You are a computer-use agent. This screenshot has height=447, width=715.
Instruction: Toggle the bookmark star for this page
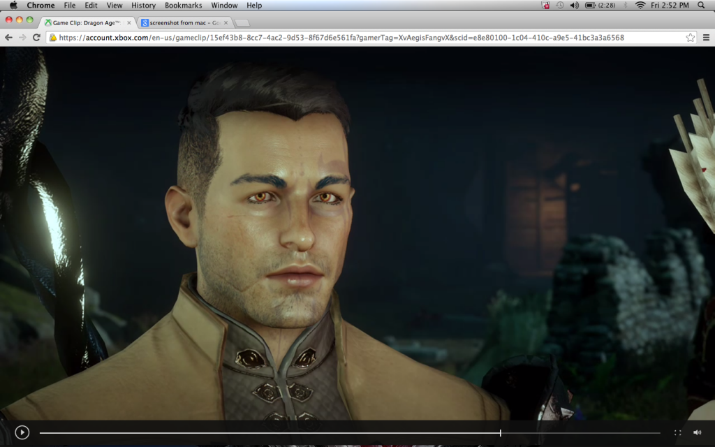[x=690, y=39]
